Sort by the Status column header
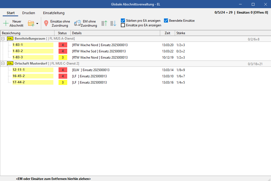 tap(62, 33)
